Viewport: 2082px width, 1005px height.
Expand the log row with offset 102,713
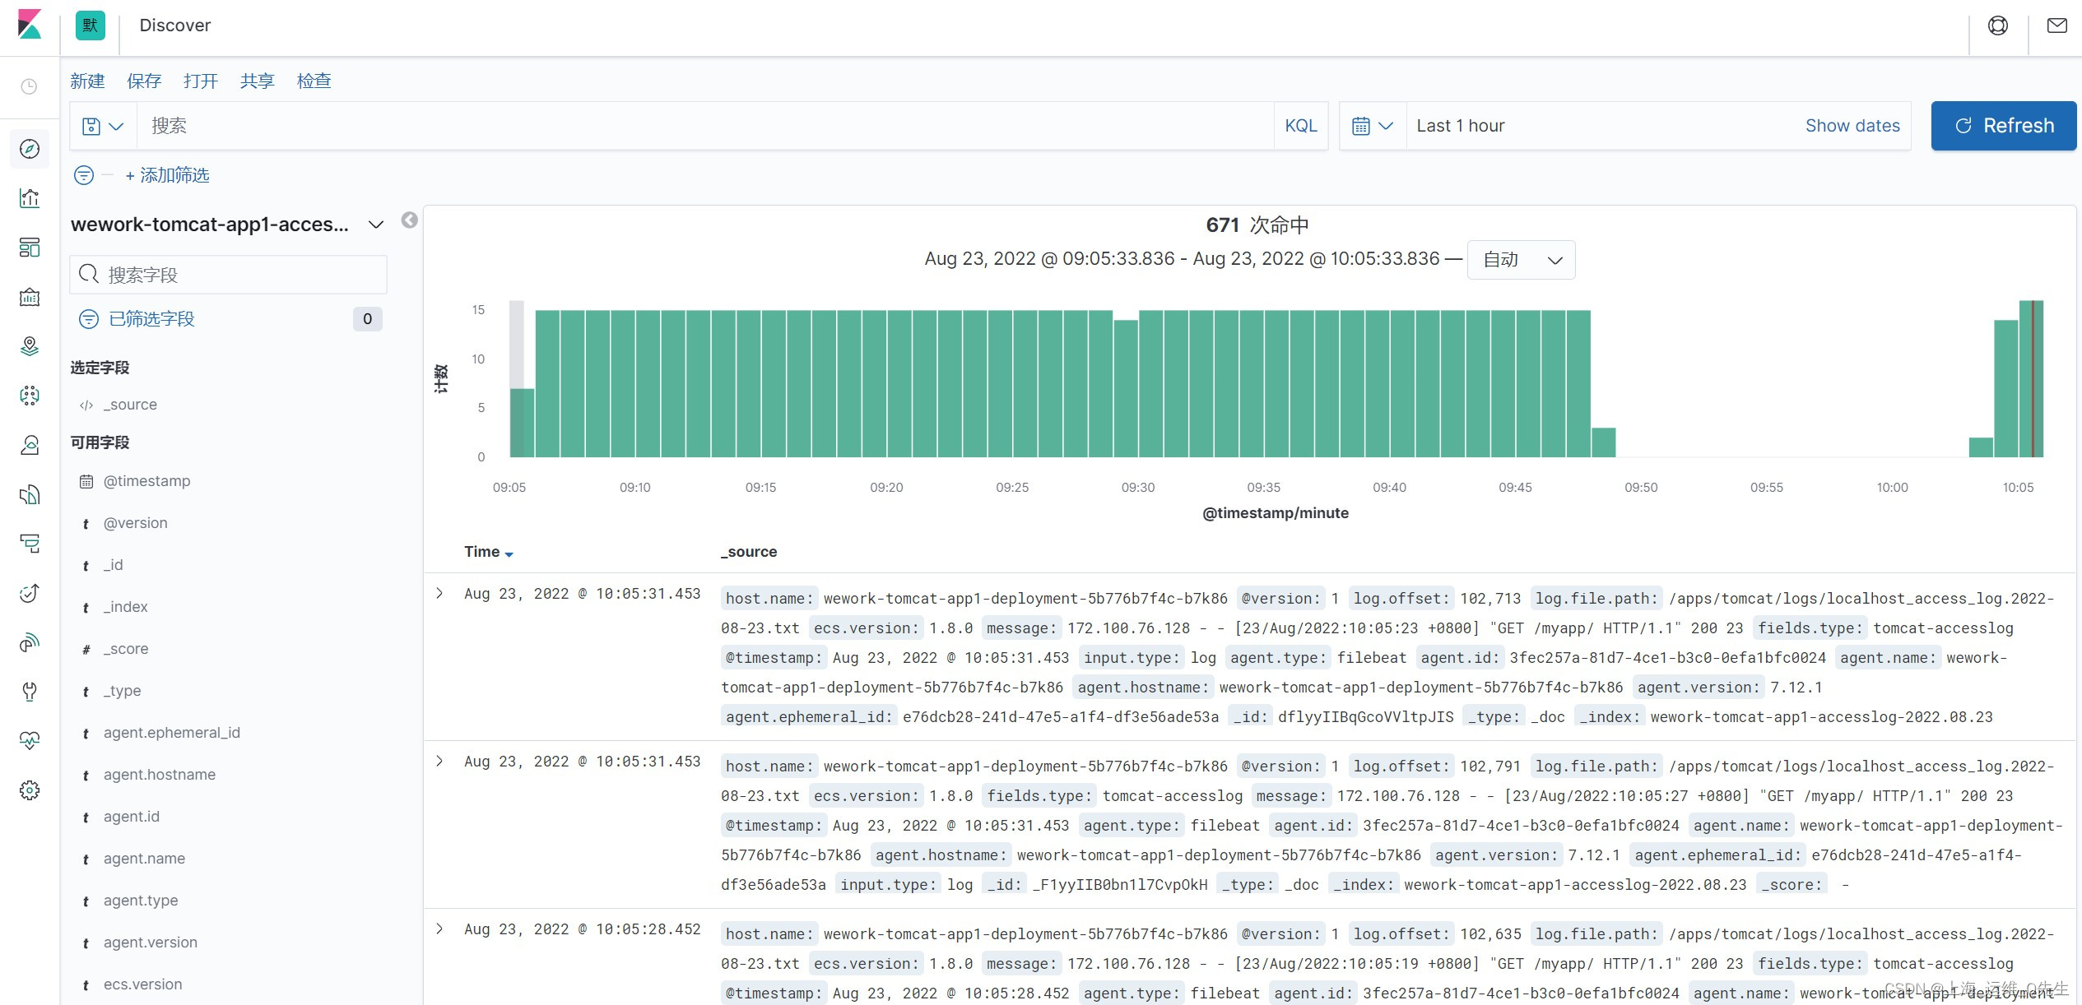[439, 593]
